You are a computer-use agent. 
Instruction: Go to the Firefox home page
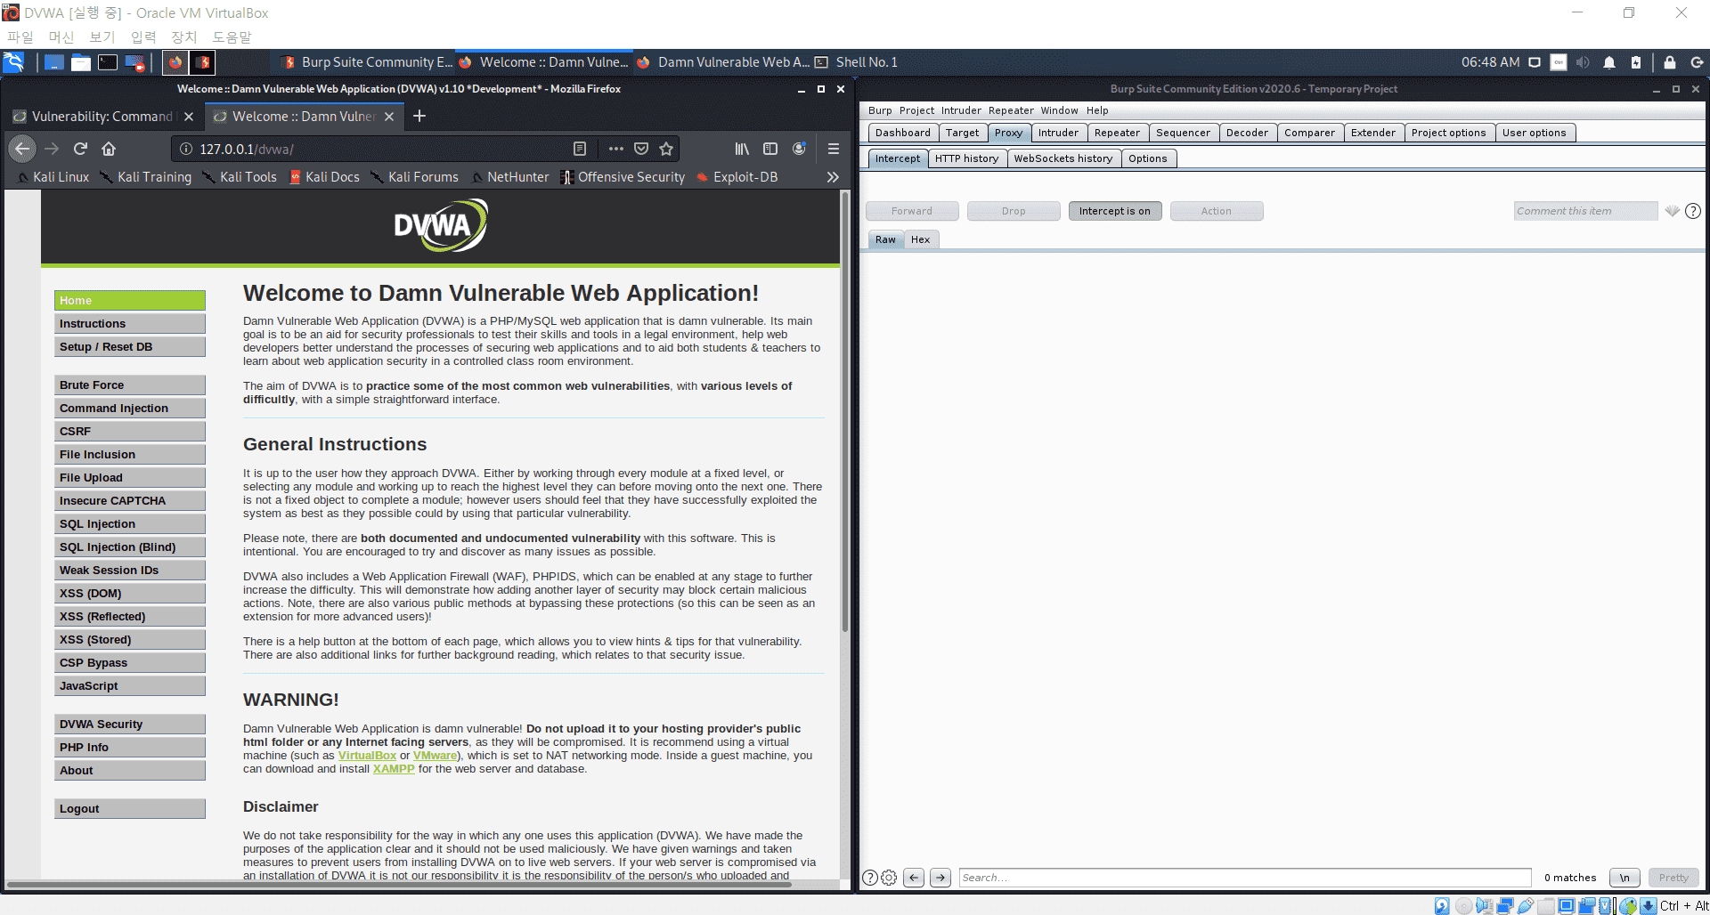[109, 149]
